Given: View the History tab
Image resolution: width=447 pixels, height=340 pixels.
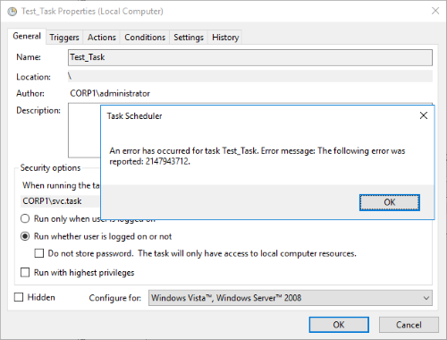Looking at the screenshot, I should point(225,38).
